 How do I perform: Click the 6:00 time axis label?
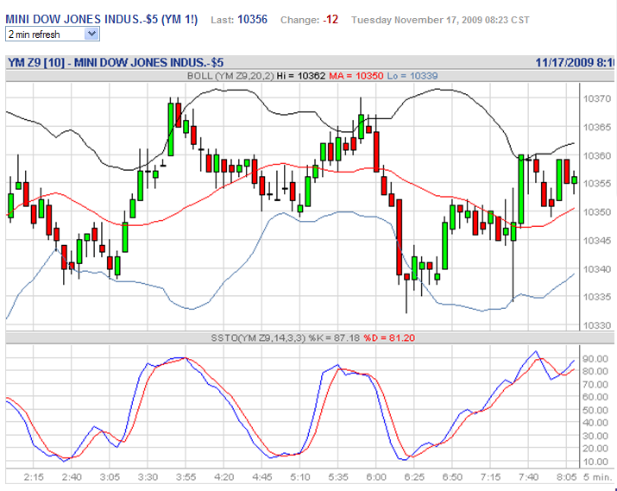[376, 477]
